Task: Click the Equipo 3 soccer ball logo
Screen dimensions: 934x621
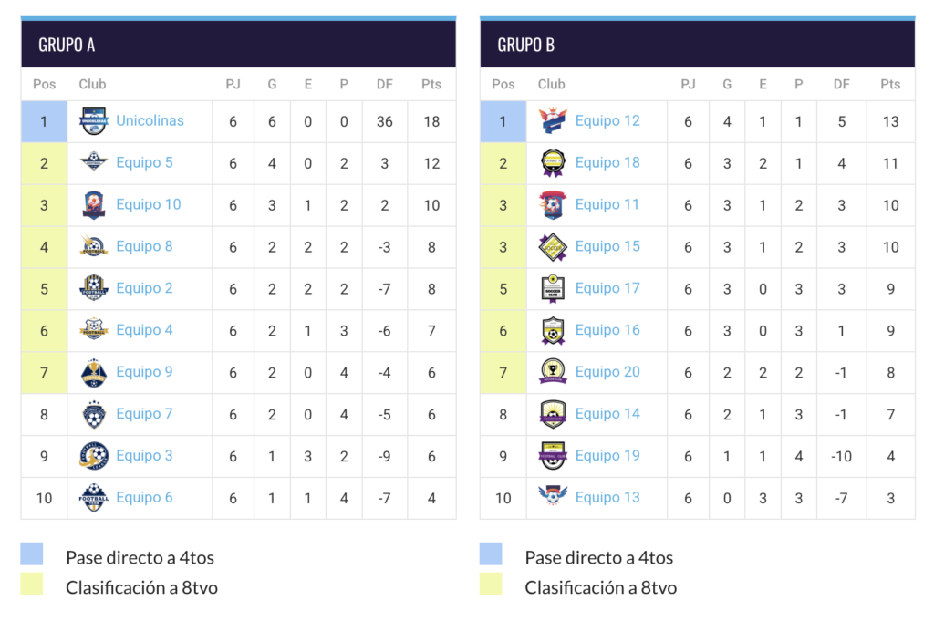Action: pyautogui.click(x=94, y=456)
